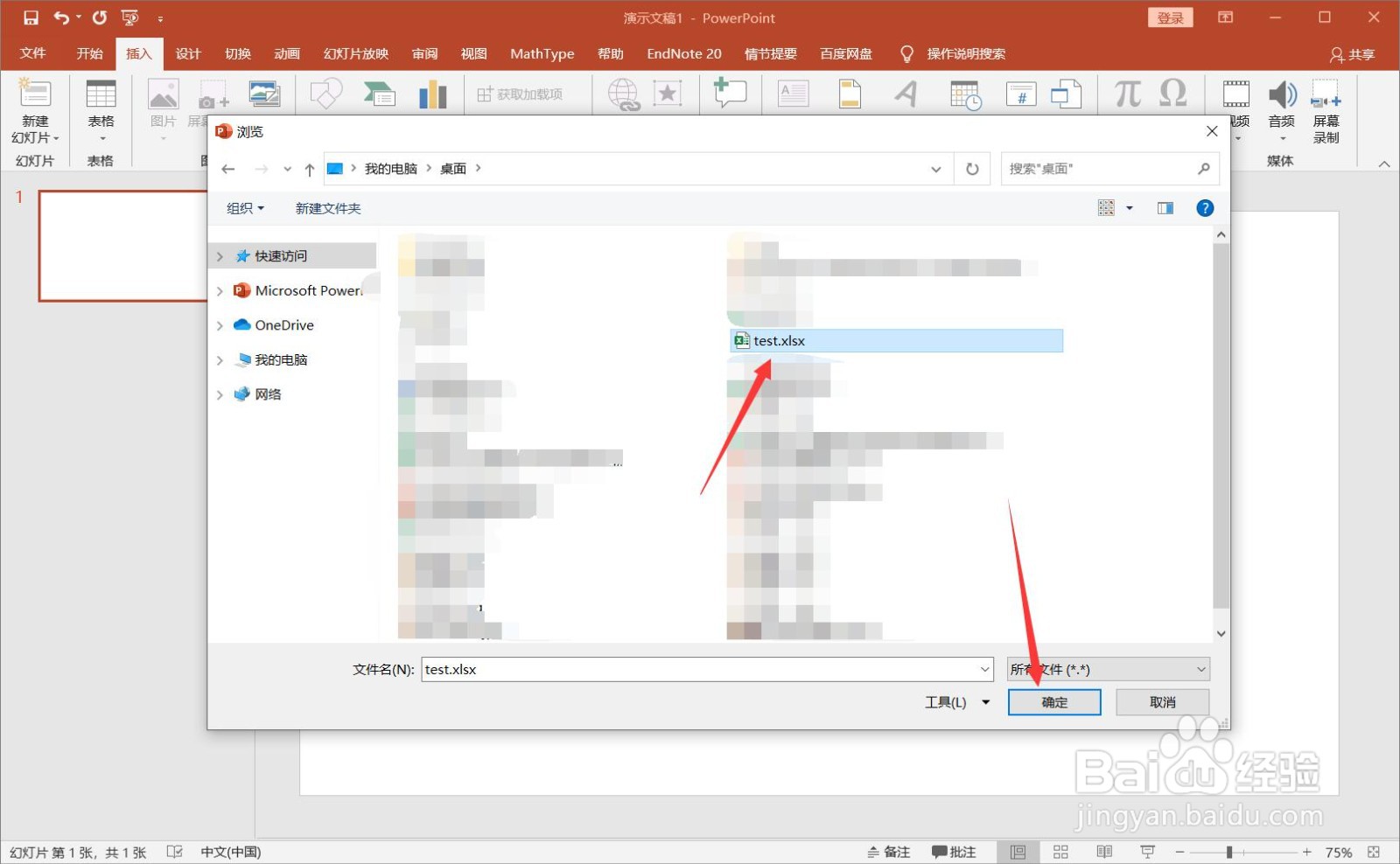Open the Organize dropdown menu
The image size is (1400, 864).
tap(245, 208)
